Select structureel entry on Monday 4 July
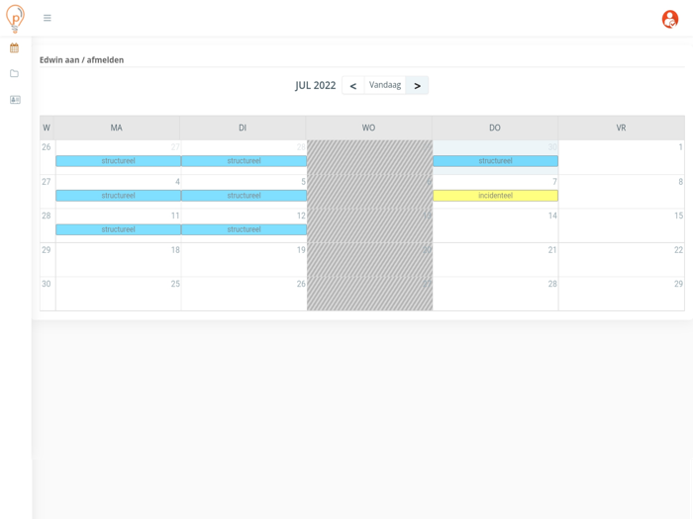This screenshot has height=519, width=693. pos(118,196)
